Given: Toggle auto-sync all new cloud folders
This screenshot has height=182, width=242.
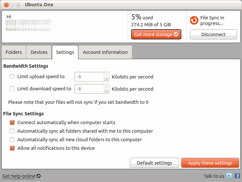Looking at the screenshot, I should [12, 140].
